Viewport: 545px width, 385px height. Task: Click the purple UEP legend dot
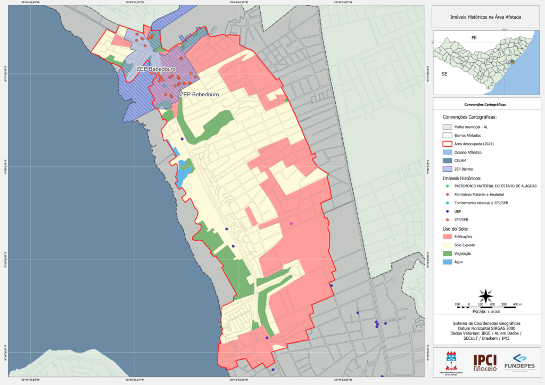(447, 212)
